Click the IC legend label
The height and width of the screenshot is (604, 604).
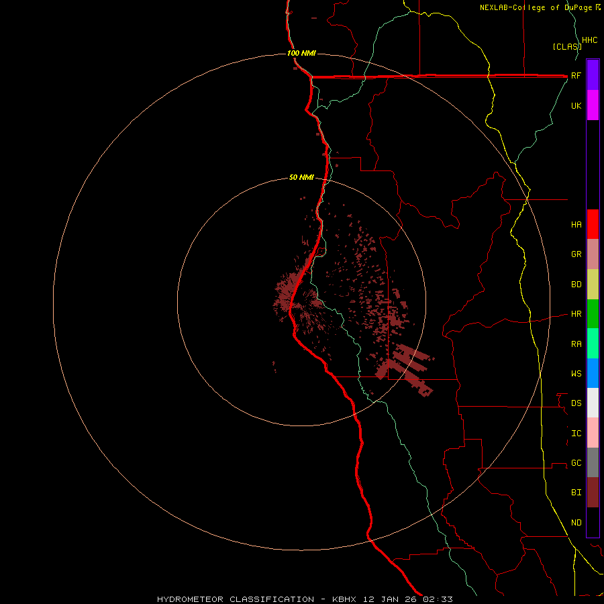click(x=576, y=434)
